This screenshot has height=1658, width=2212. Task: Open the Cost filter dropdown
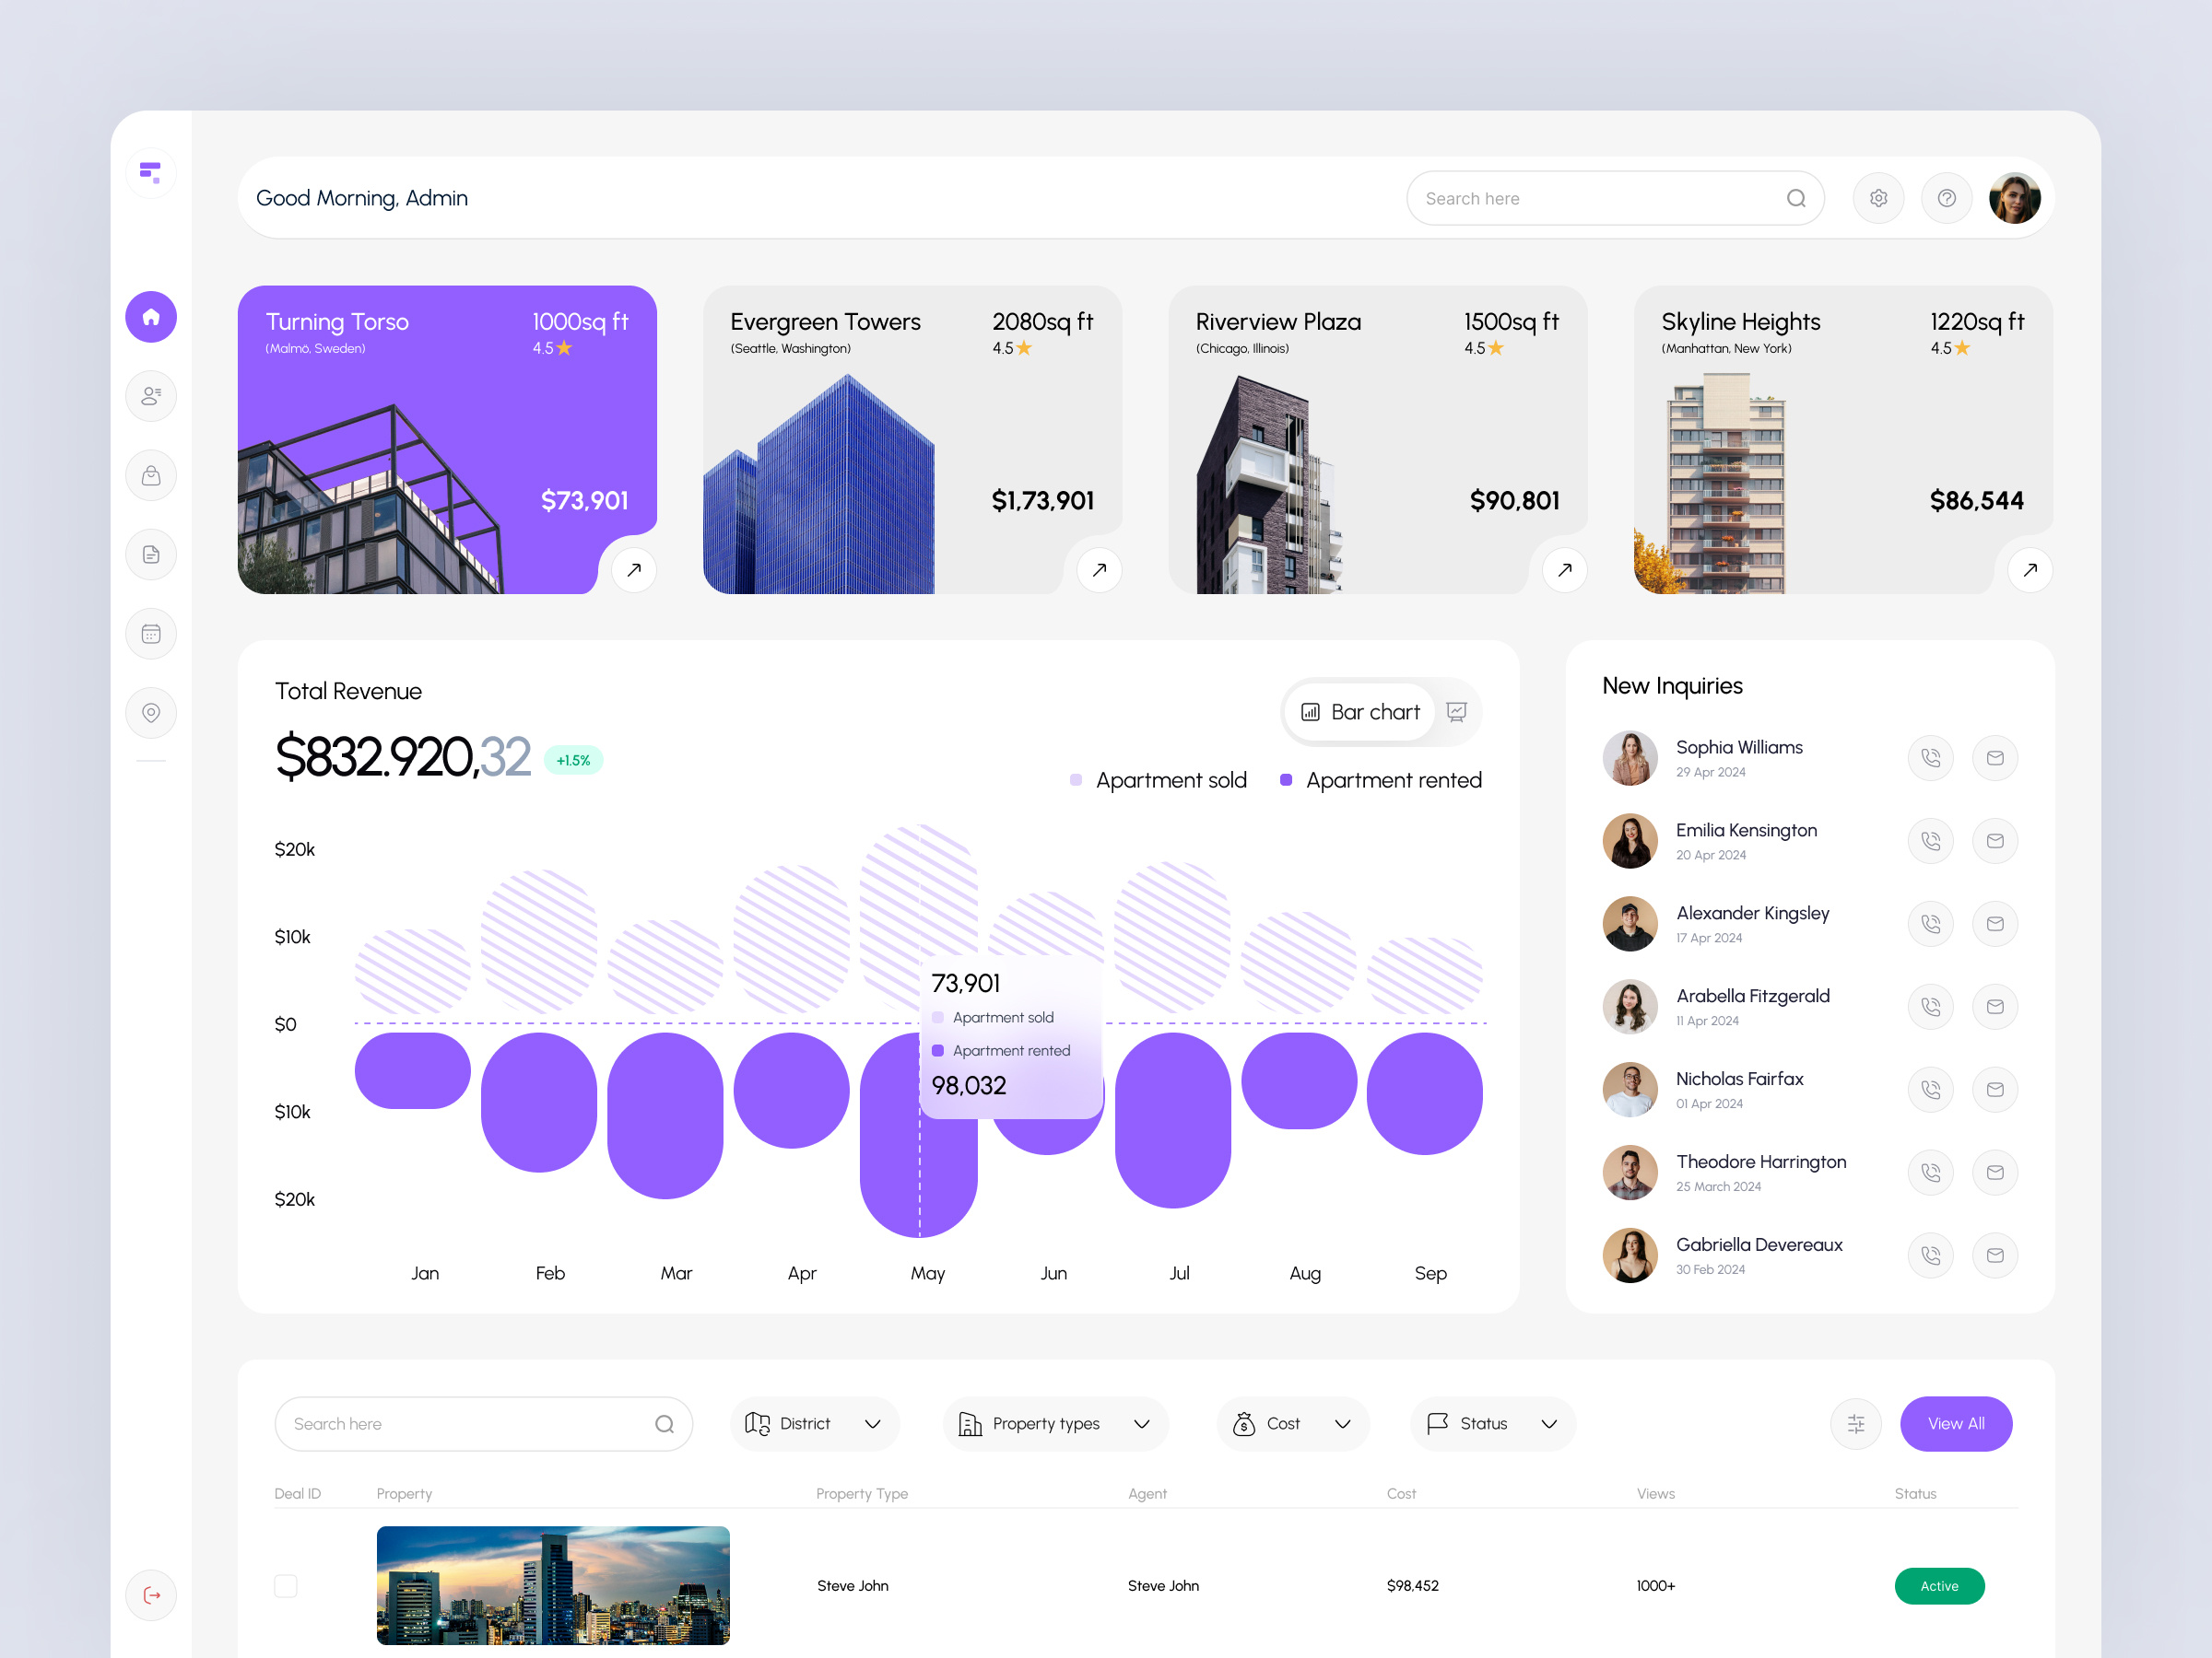pos(1292,1423)
